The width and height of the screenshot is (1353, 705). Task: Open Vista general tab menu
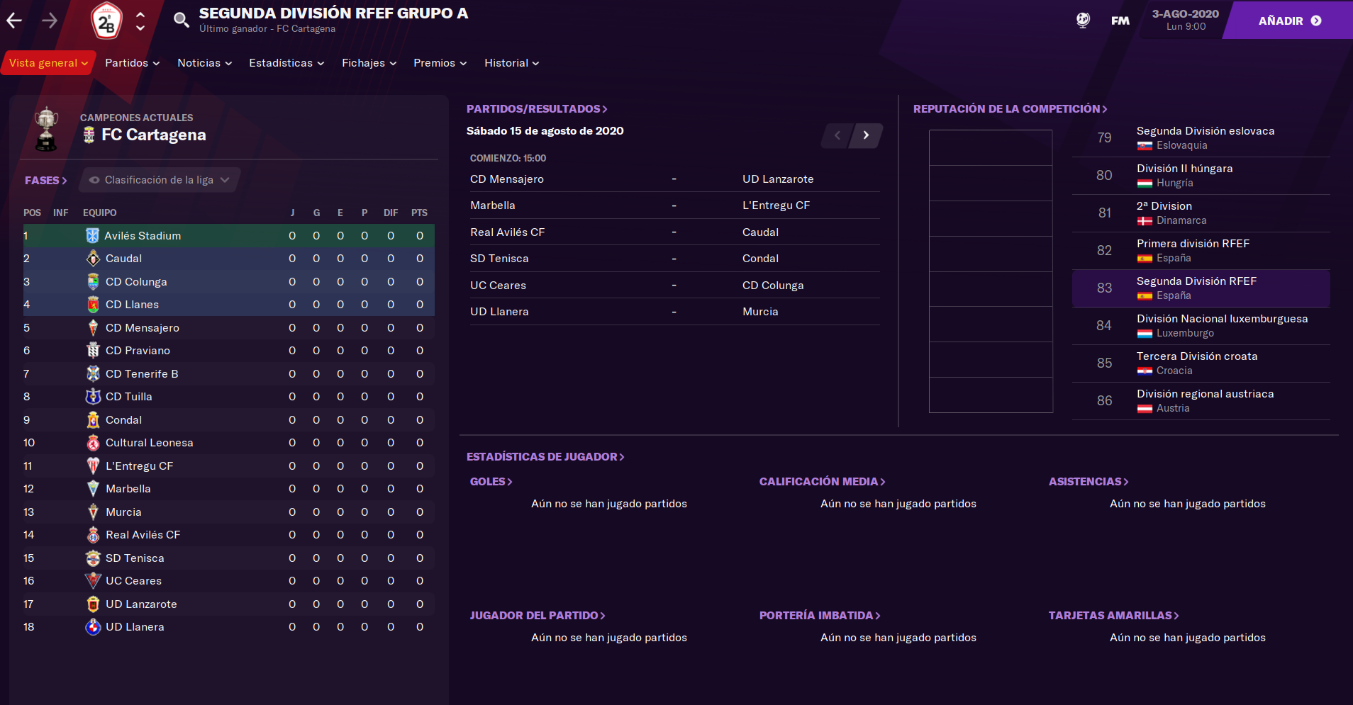point(48,63)
